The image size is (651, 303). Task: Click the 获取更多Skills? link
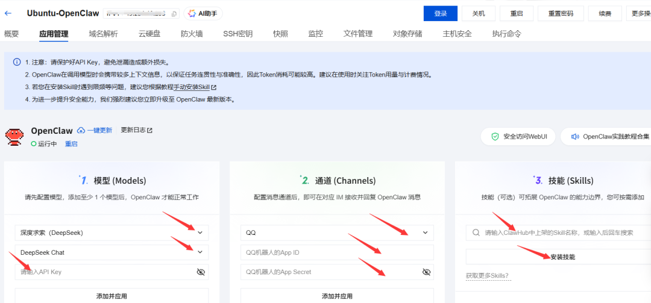(488, 276)
